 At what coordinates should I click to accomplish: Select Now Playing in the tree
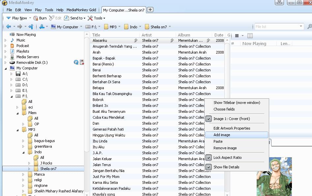(x=26, y=35)
